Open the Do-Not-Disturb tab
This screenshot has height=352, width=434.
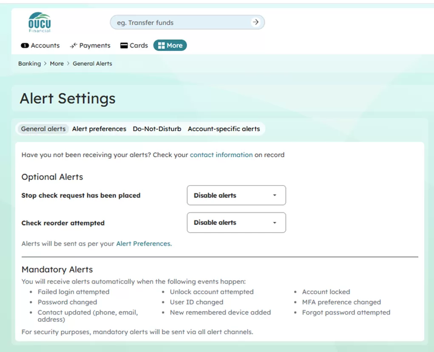156,129
